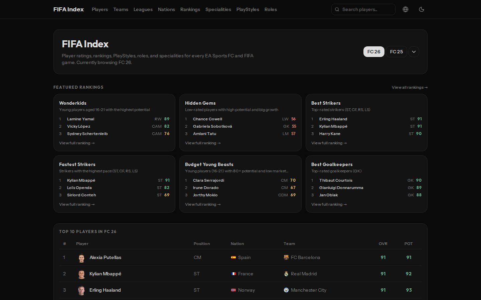Viewport: 481px width, 300px height.
Task: Select Sydney Schertenleib in Wonderkids
Action: coord(88,134)
